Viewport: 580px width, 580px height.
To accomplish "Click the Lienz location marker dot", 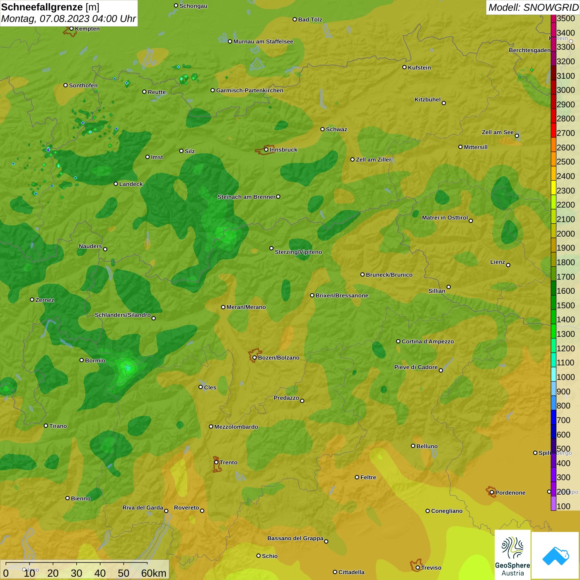I will (x=508, y=265).
